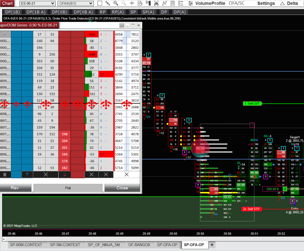The width and height of the screenshot is (304, 251).
Task: Click the Rev button in SuperDOM
Action: point(15,188)
